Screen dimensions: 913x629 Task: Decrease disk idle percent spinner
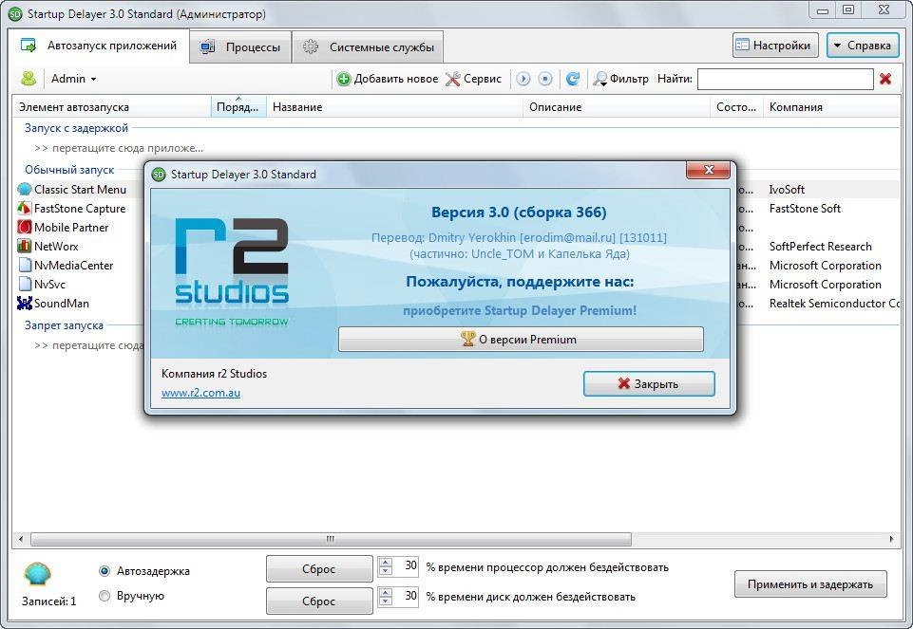386,601
